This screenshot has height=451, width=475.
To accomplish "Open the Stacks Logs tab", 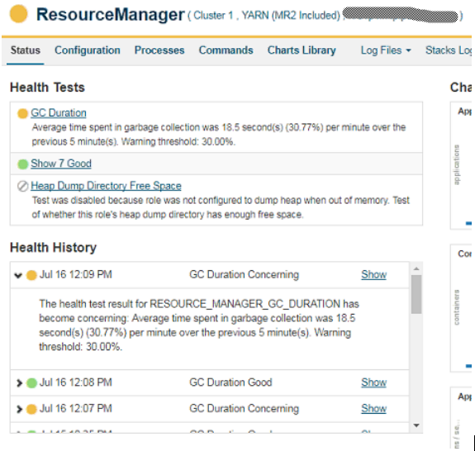I will point(449,50).
